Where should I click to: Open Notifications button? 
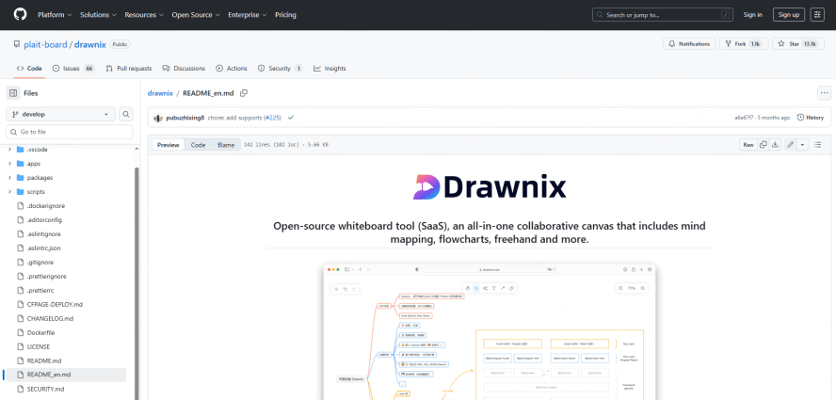(689, 43)
